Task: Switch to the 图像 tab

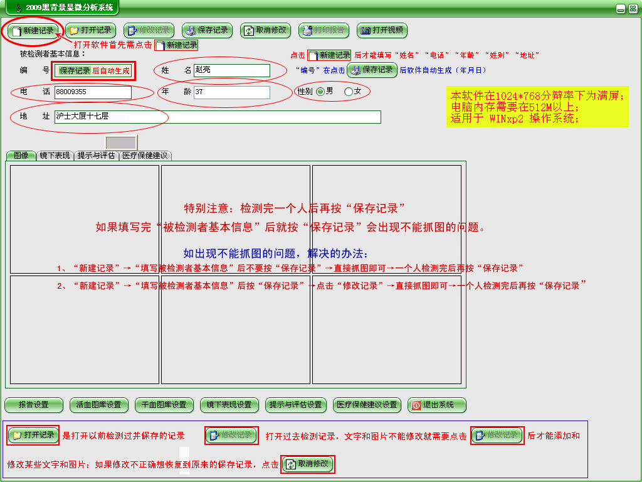Action: (21, 156)
